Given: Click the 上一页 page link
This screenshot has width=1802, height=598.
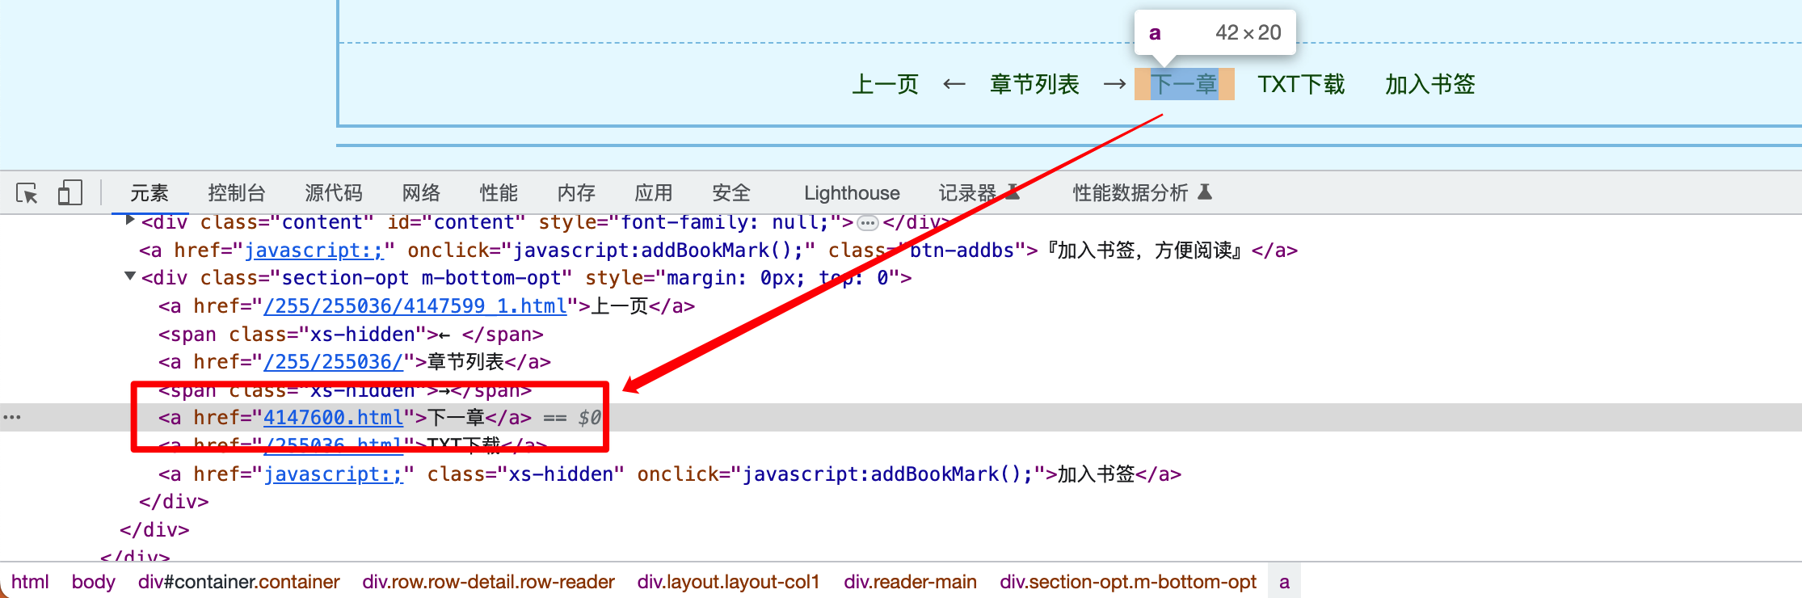Looking at the screenshot, I should pos(886,84).
